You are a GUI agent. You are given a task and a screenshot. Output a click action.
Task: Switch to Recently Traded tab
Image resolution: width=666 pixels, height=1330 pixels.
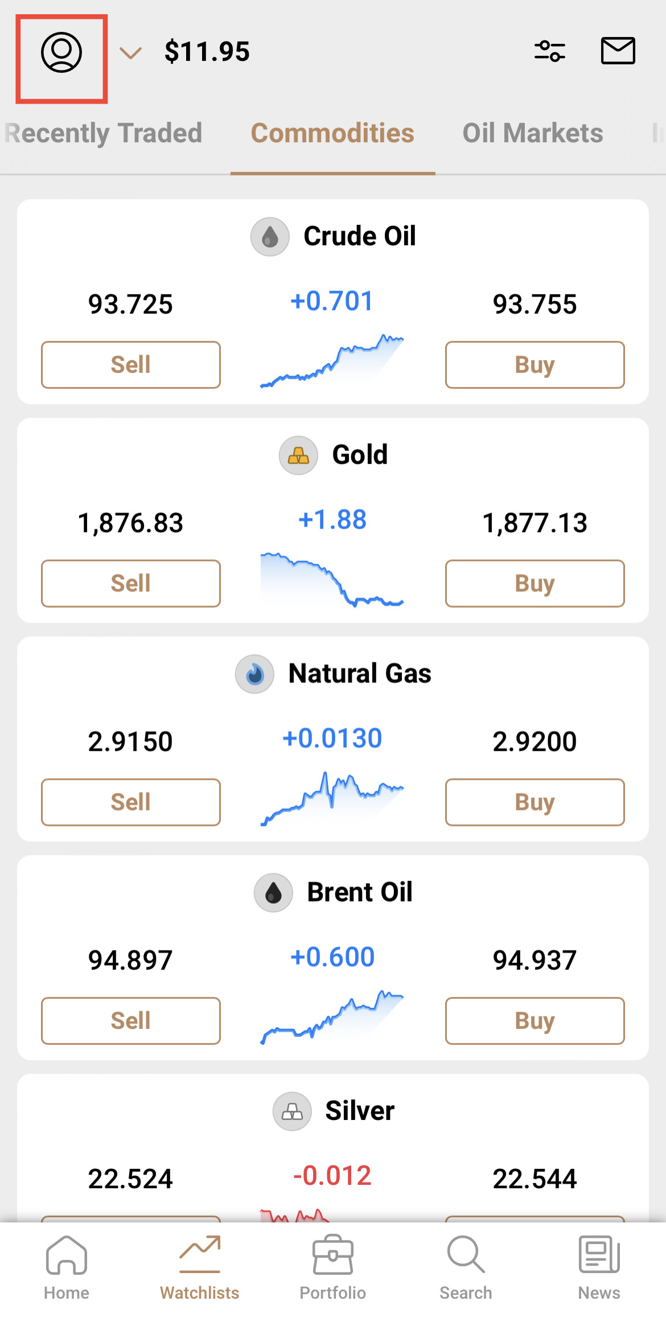[x=104, y=133]
